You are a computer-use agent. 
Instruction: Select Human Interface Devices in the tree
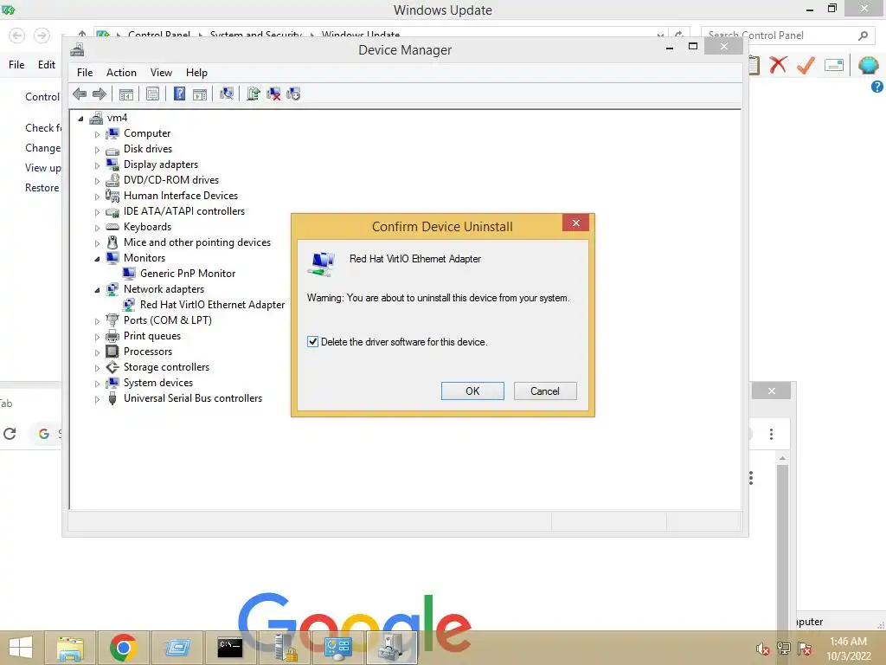(181, 196)
